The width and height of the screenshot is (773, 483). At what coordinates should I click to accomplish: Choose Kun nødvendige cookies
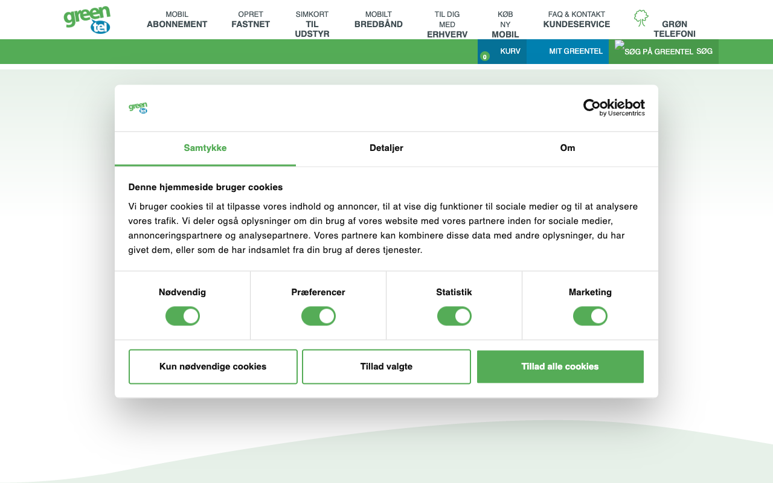(x=213, y=366)
